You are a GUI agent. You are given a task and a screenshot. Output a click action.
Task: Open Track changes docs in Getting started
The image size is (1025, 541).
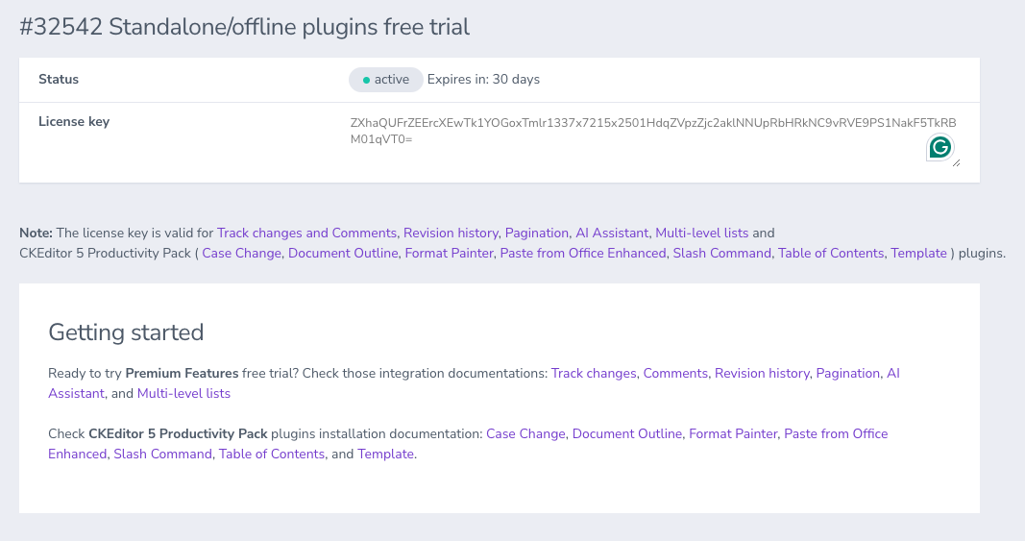pos(594,374)
